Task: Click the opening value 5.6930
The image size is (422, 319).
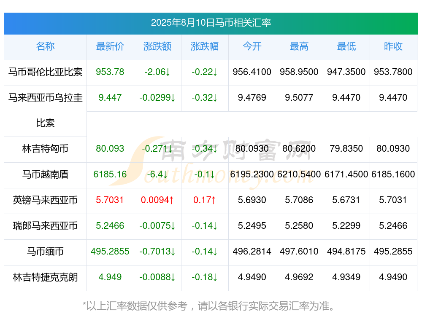Action: (x=252, y=200)
